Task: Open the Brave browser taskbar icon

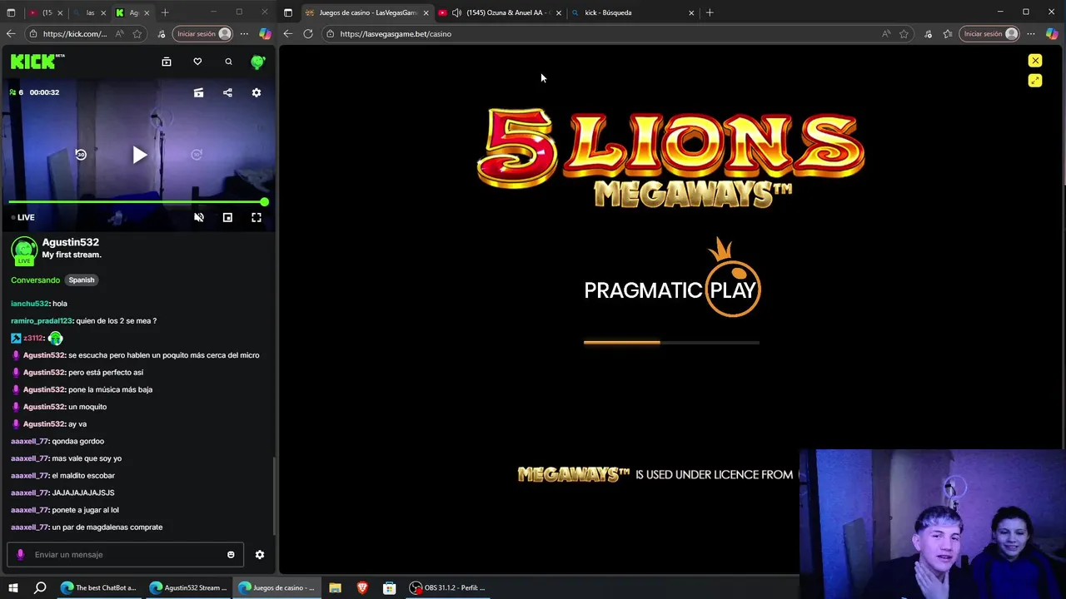Action: tap(362, 588)
